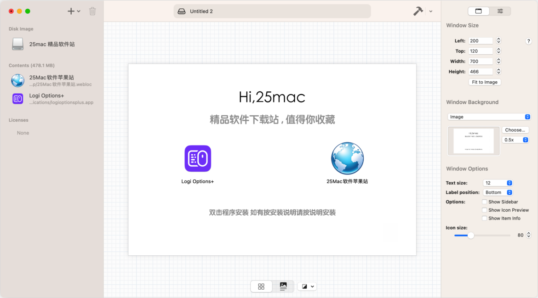Switch to the window appearance tab icon
The image size is (538, 298).
coord(478,11)
